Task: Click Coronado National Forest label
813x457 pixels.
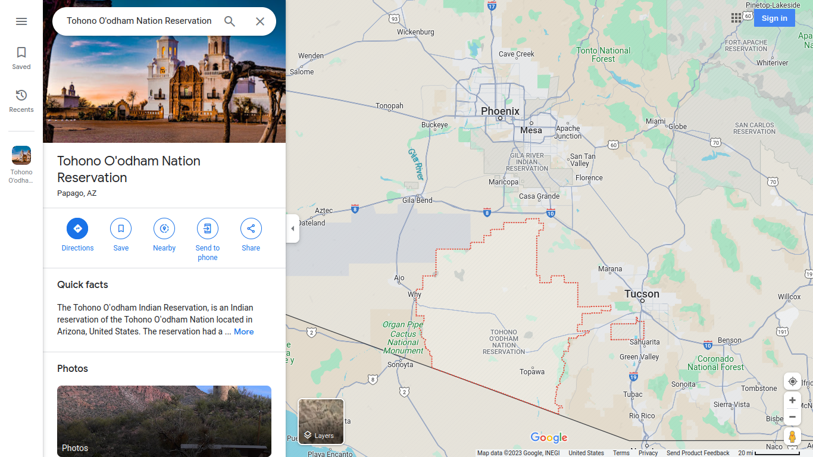Action: click(x=715, y=363)
